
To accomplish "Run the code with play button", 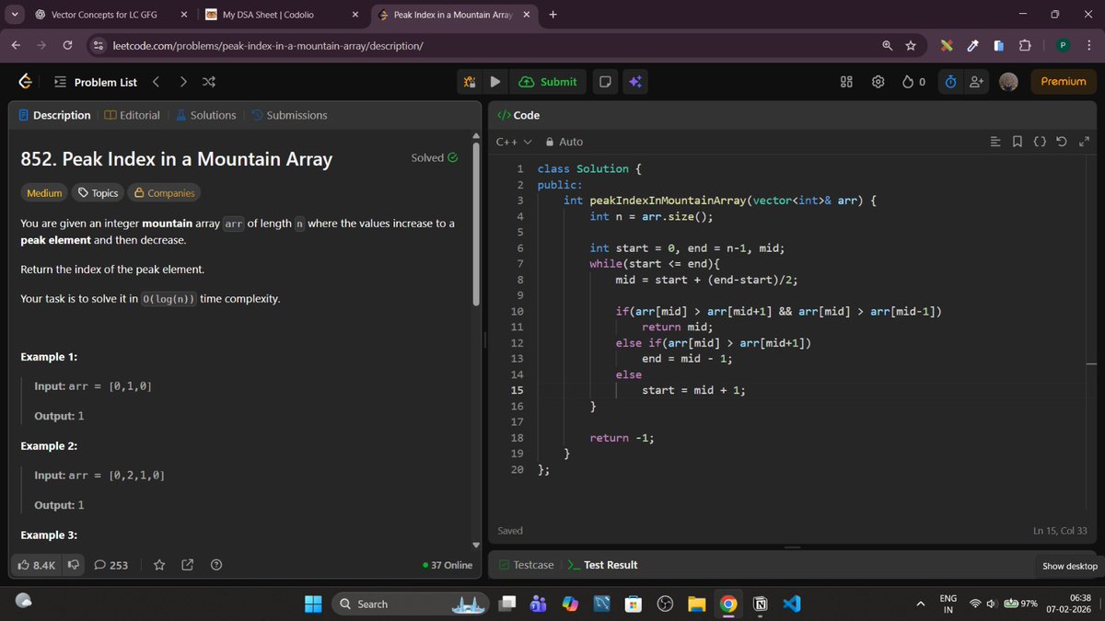I will (x=495, y=82).
